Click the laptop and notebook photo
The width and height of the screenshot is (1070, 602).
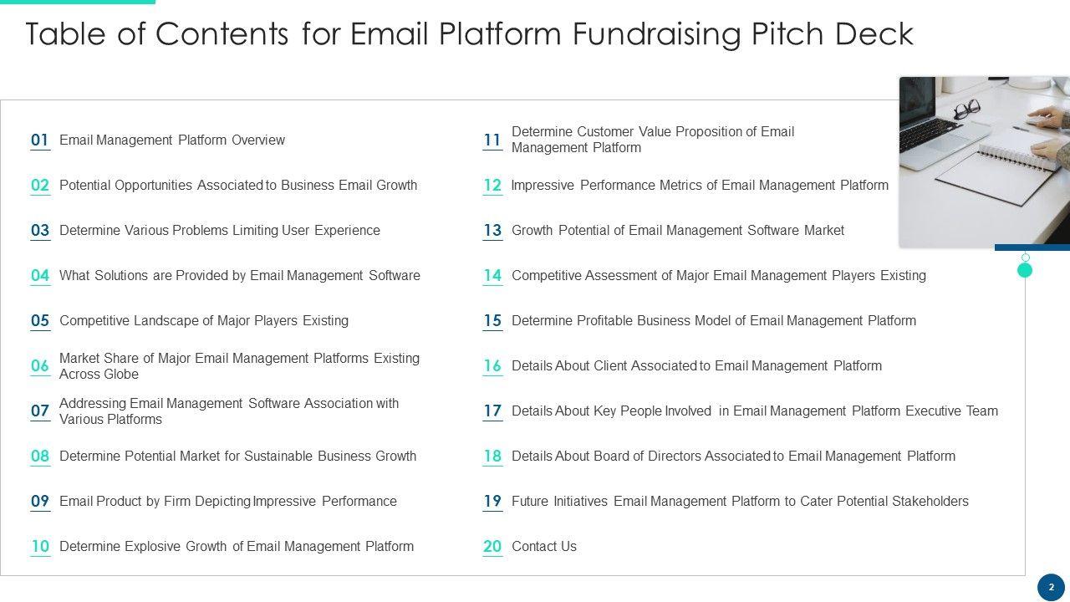(x=984, y=161)
